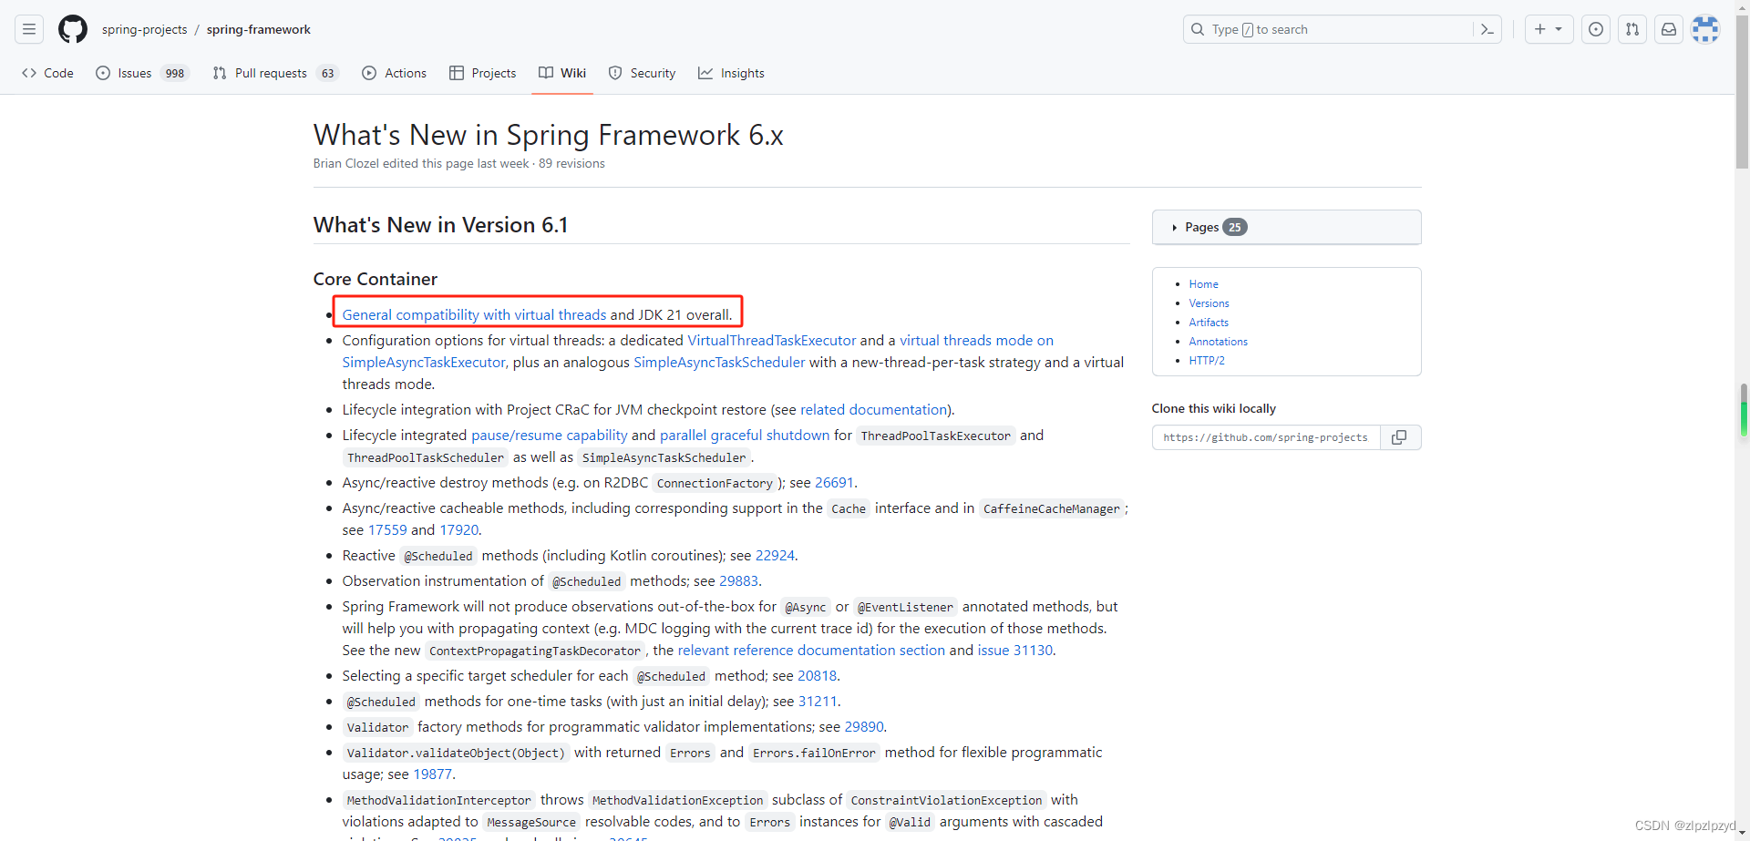Viewport: 1750px width, 841px height.
Task: Open the HTTP/2 wiki page
Action: pos(1207,361)
